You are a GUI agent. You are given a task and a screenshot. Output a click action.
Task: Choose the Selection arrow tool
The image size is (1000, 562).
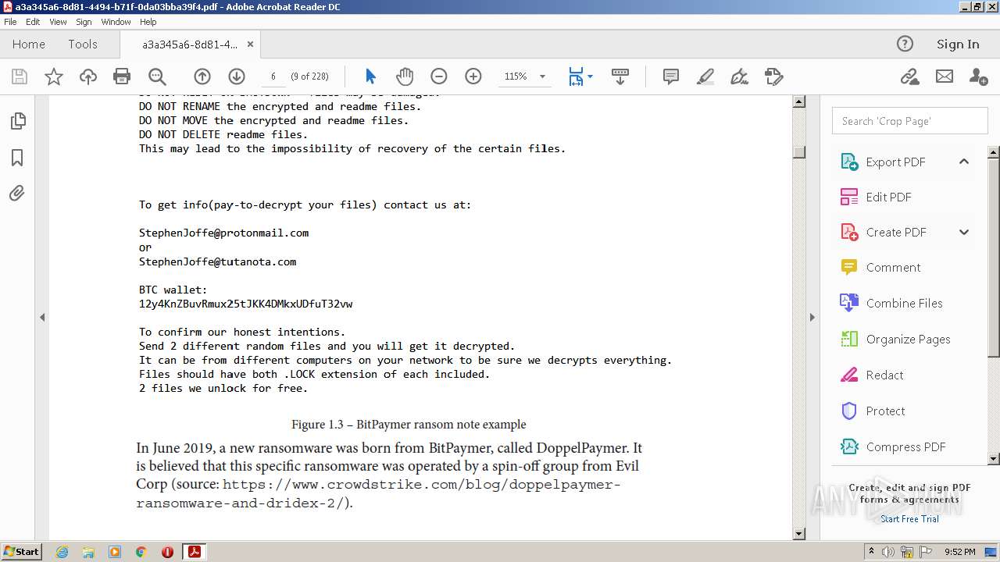click(x=370, y=76)
